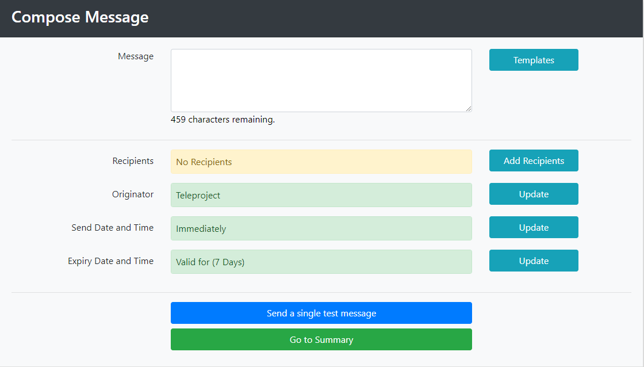Open the Templates button
The width and height of the screenshot is (644, 367).
(x=534, y=60)
